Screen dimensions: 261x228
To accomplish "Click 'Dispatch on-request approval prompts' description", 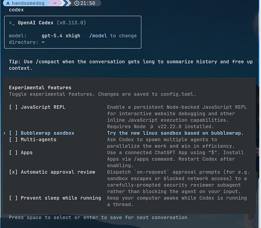I will tap(178, 181).
